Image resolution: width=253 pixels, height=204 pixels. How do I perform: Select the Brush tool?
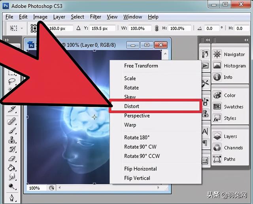tap(12, 131)
